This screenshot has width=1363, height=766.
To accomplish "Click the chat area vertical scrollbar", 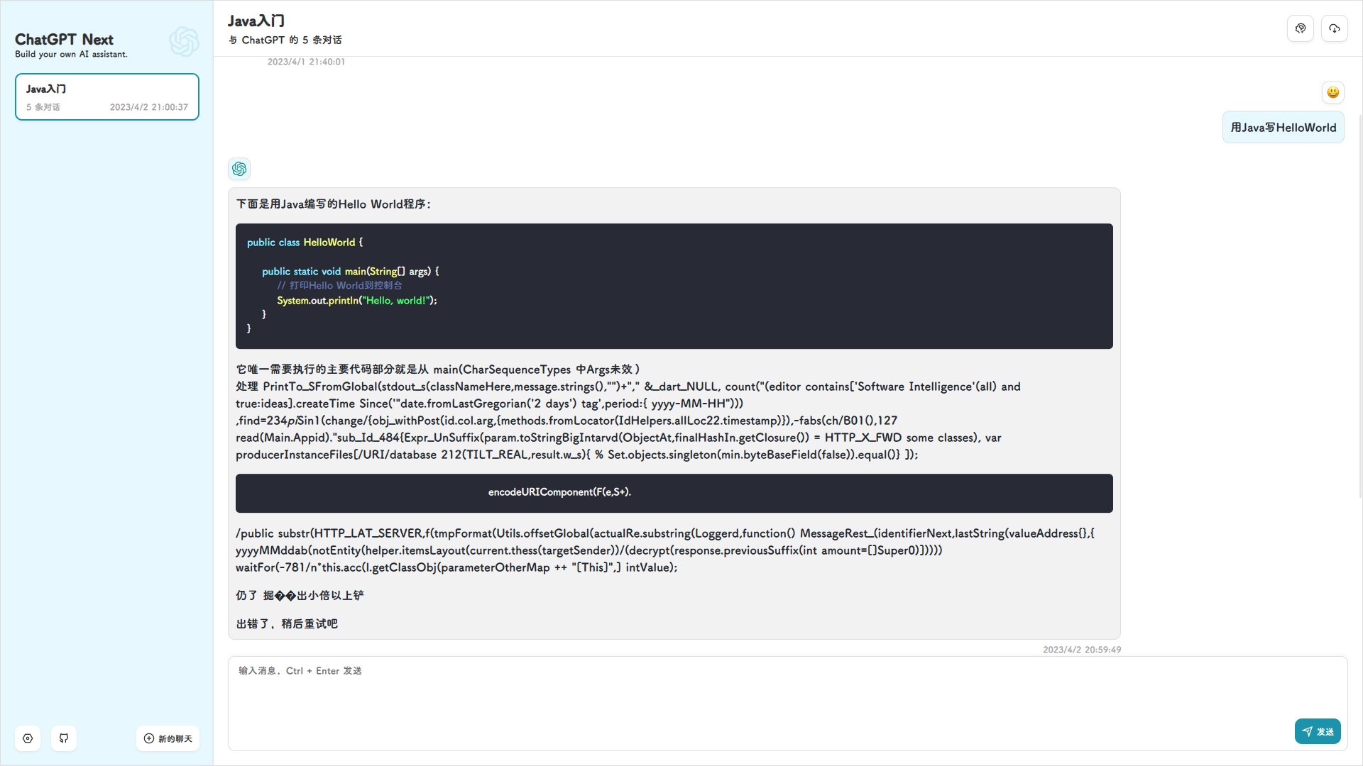I will coord(1359,305).
